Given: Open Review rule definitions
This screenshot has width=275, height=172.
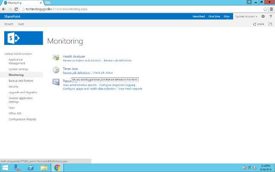Looking at the screenshot, I should 118,61.
